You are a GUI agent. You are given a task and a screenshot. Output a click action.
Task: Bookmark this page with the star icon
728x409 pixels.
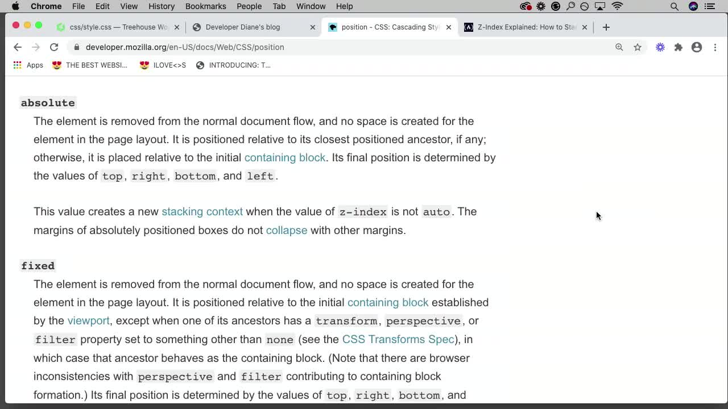click(638, 47)
